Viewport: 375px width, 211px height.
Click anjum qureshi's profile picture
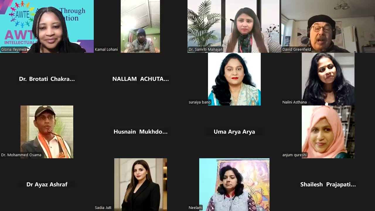coord(328,132)
